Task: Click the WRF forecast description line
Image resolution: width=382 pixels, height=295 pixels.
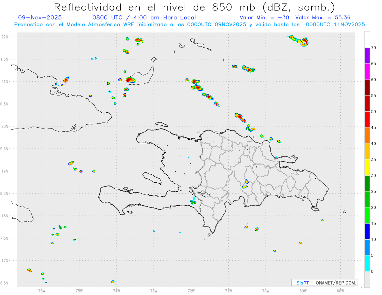Action: 189,24
